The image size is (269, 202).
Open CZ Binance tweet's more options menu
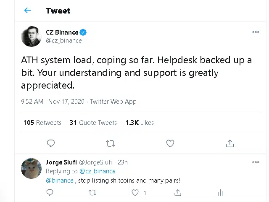click(x=256, y=32)
